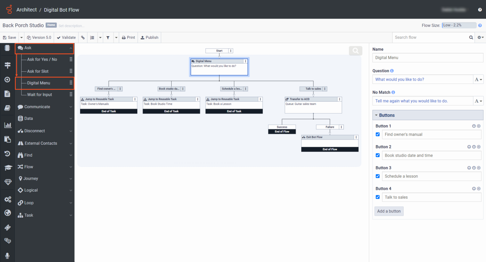Click the link toolbar icon

tap(83, 37)
